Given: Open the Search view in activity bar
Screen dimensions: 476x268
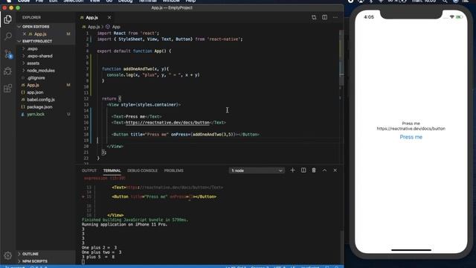Looking at the screenshot, I should 8,36.
